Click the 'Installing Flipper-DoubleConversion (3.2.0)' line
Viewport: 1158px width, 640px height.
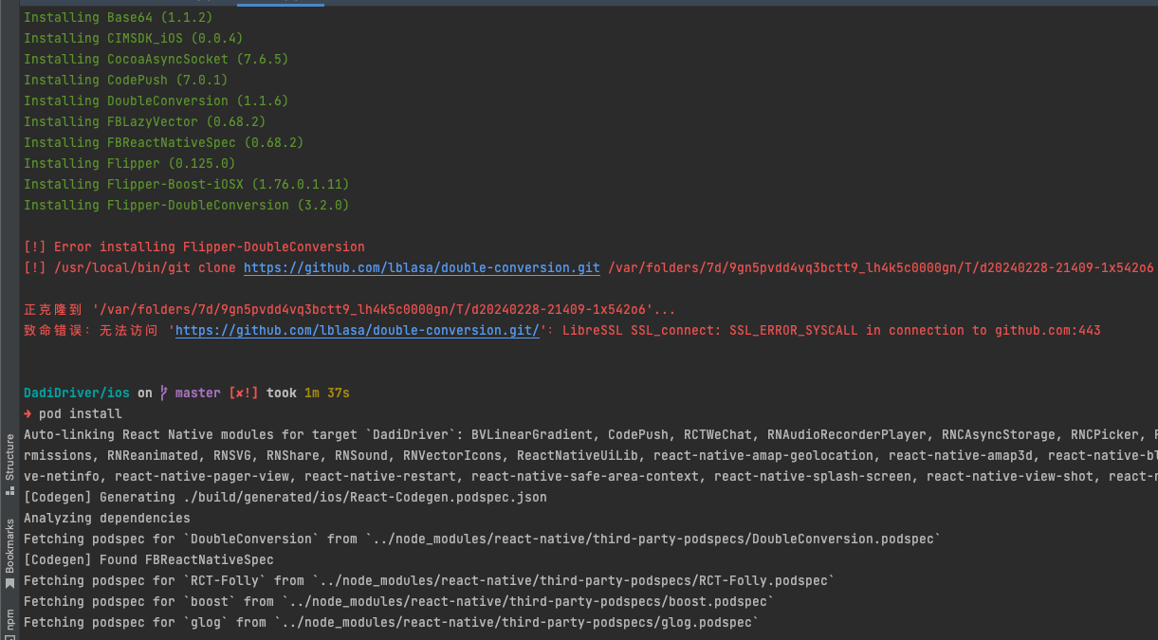[x=187, y=205]
